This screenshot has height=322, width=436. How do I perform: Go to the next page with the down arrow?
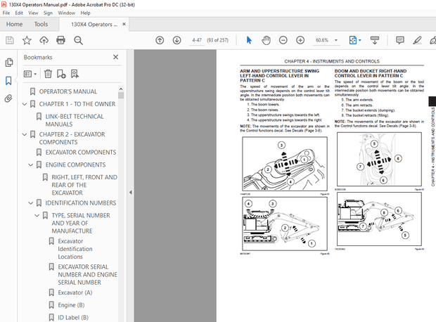pyautogui.click(x=177, y=40)
